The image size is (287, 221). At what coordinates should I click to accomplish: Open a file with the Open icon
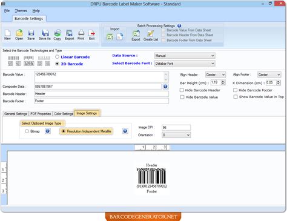click(19, 33)
